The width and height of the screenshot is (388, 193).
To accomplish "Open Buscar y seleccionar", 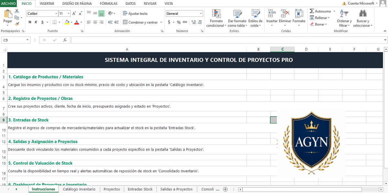I will (x=363, y=18).
